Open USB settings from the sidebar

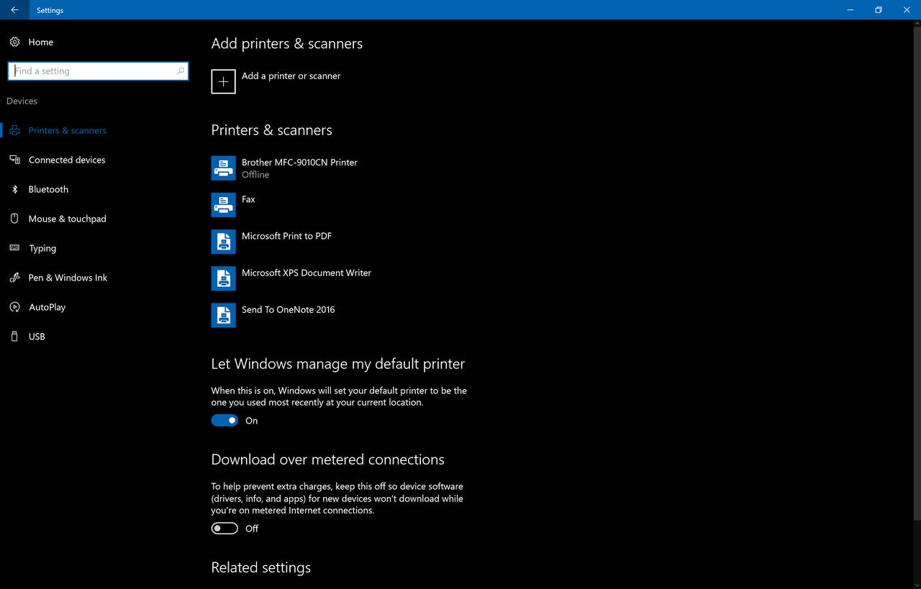(37, 337)
